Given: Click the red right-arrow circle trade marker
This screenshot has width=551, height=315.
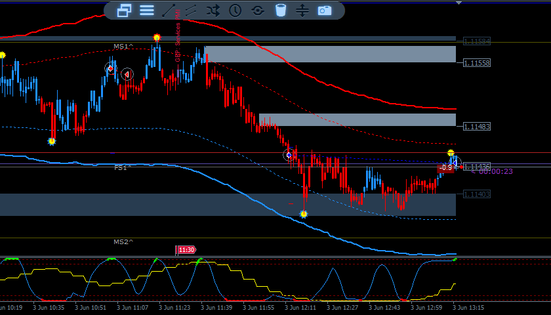Looking at the screenshot, I should pos(111,68).
